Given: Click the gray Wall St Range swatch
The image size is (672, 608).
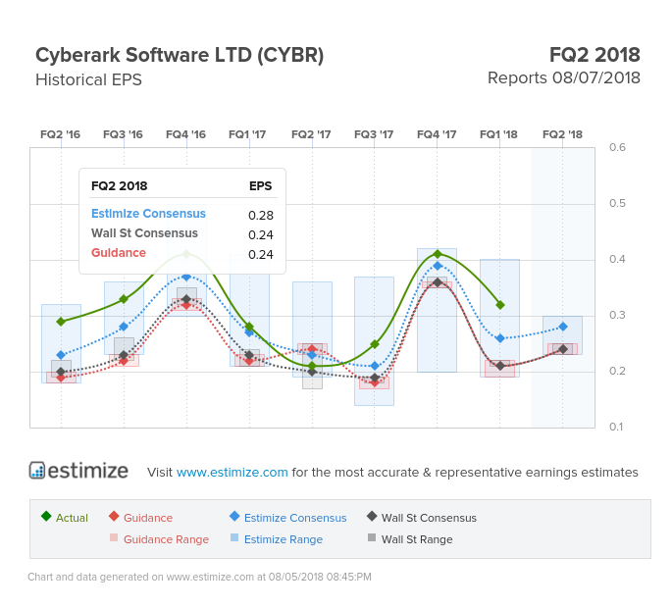Looking at the screenshot, I should [372, 537].
